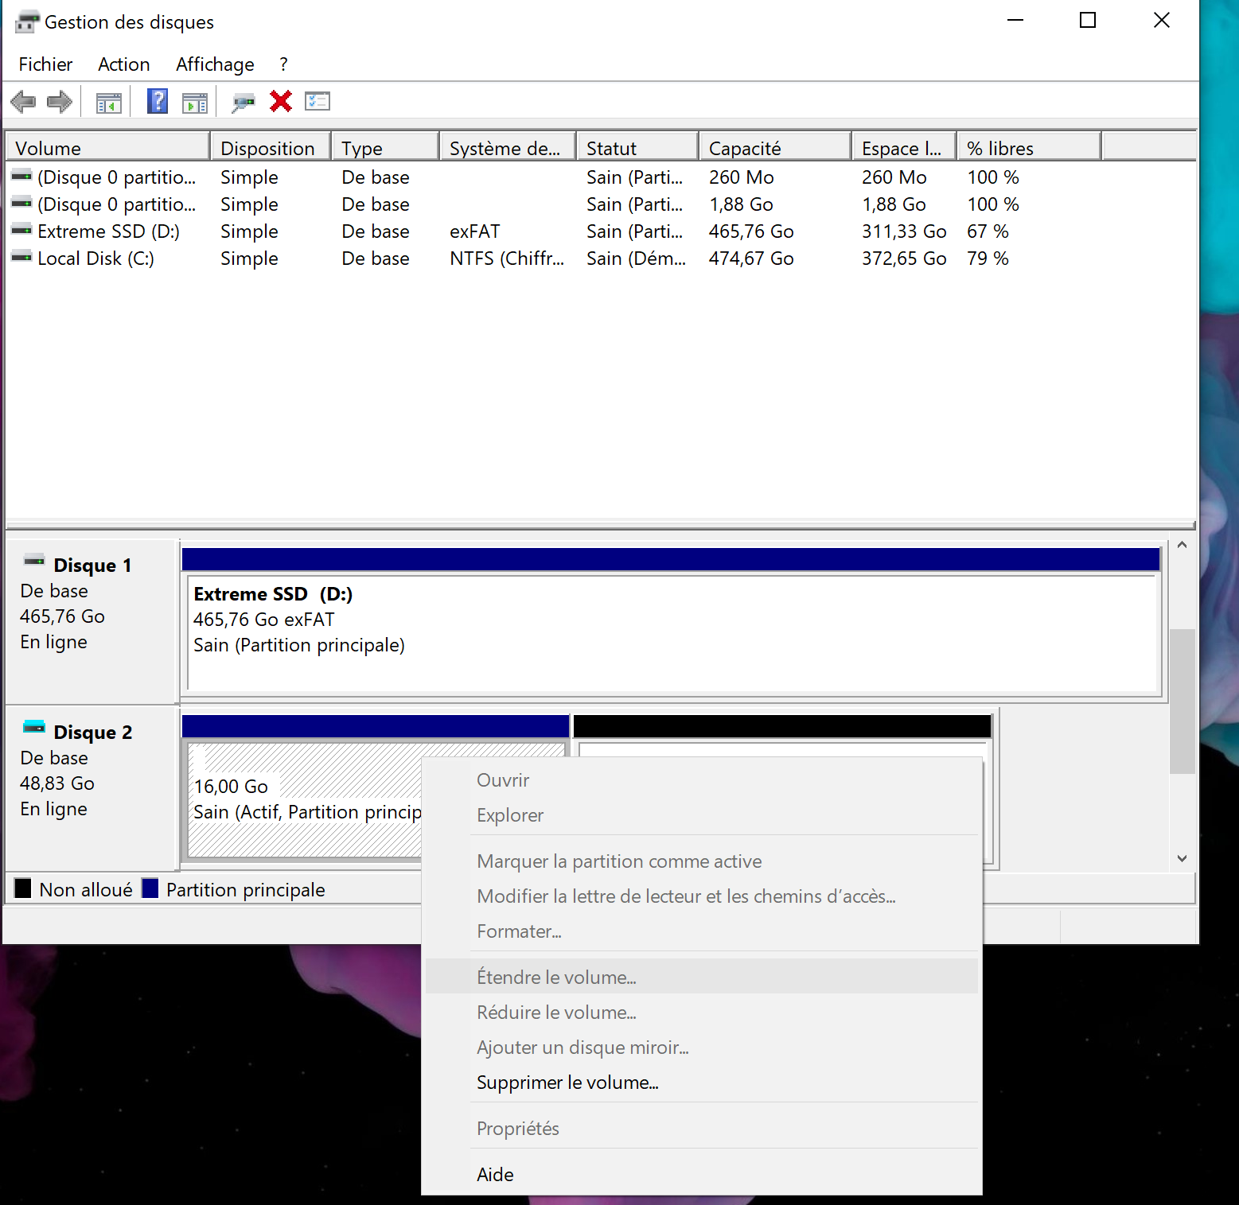Click the blue Partition principale legend swatch
The width and height of the screenshot is (1239, 1205).
pyautogui.click(x=150, y=888)
